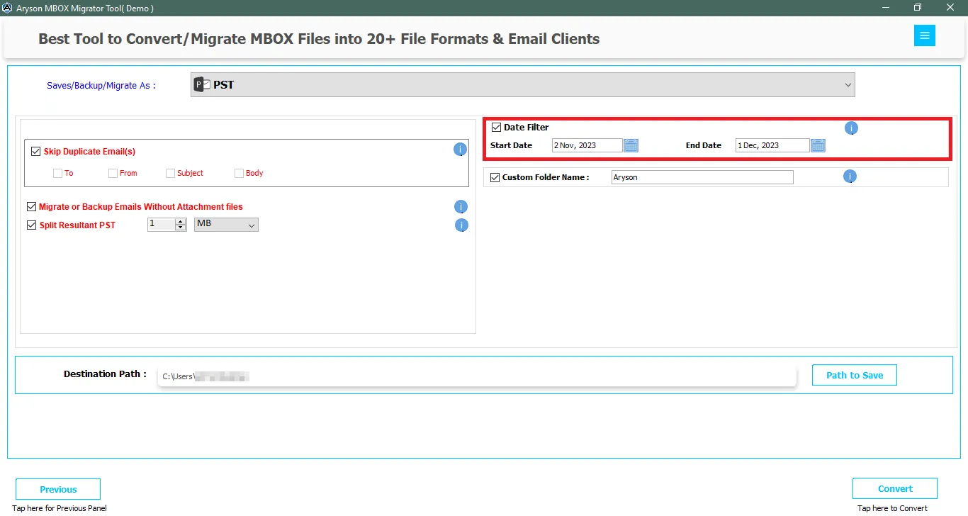Toggle Custom Folder Name checkbox
968x516 pixels.
point(495,177)
